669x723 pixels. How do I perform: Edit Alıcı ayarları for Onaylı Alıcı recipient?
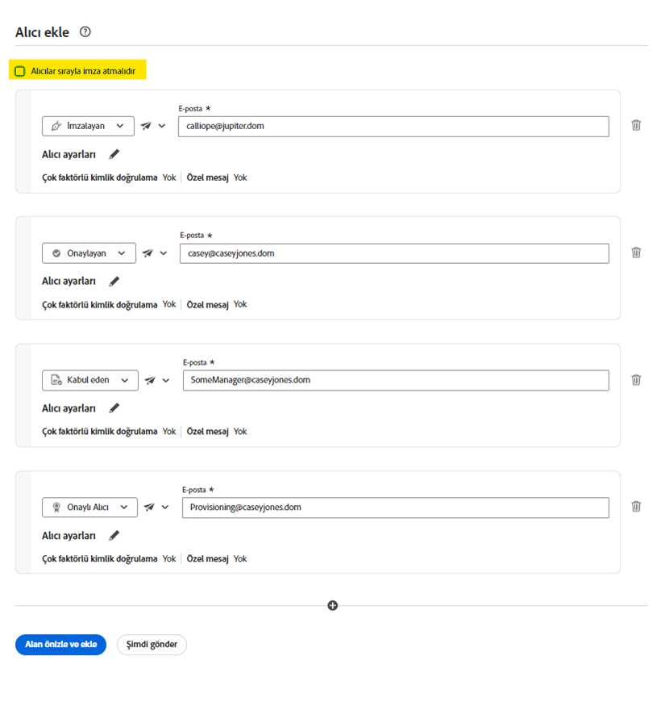[114, 536]
